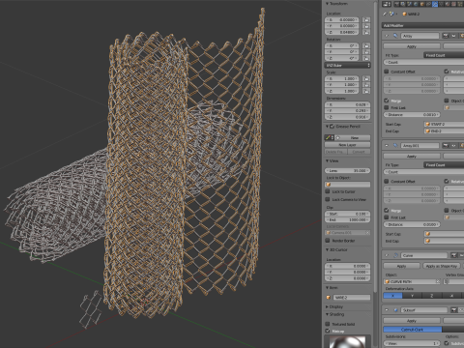Click the object datablock icon beside WIRE-2 breadcrumb
Image resolution: width=464 pixels, height=348 pixels.
point(405,14)
